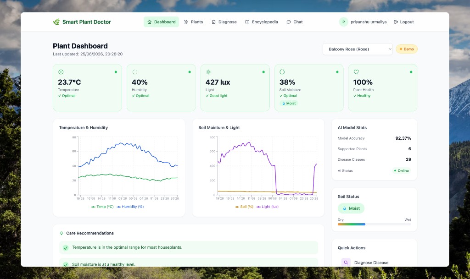Click the sun icon on Light card
Viewport: 470px width, 279px height.
(209, 72)
